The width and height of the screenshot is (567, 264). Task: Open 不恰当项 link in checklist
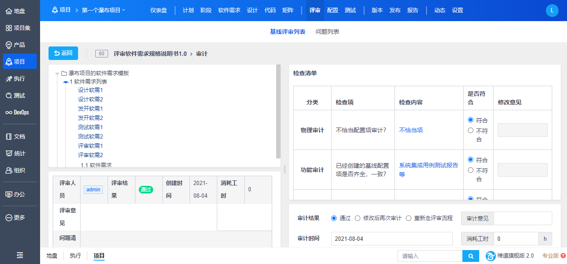[411, 130]
